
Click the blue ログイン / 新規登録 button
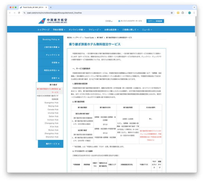tap(155, 21)
